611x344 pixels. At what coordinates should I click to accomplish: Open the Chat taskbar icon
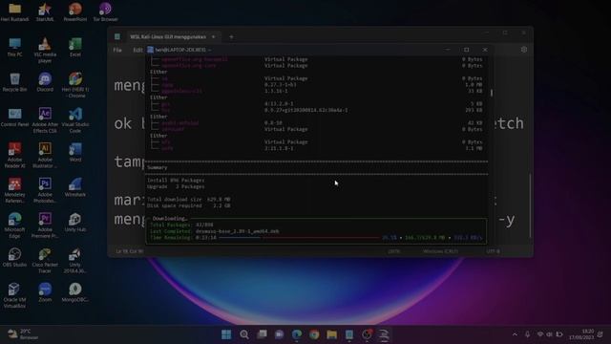coord(279,334)
